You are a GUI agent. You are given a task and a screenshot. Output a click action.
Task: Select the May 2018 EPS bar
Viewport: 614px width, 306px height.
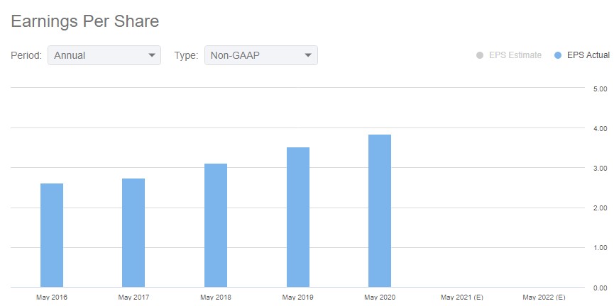click(216, 225)
